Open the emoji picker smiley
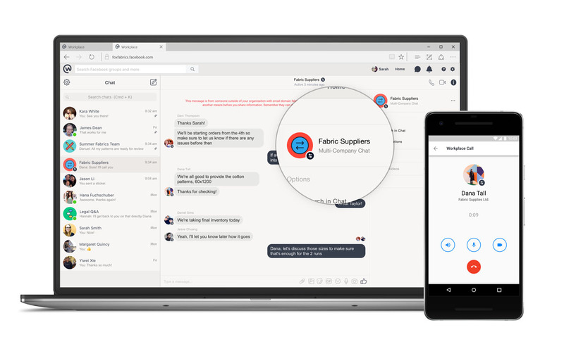Viewport: 564px width, 356px height. [338, 281]
